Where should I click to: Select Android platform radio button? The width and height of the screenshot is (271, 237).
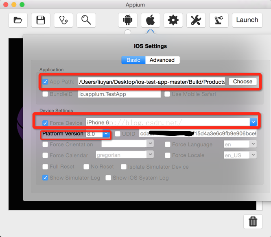[x=128, y=32]
